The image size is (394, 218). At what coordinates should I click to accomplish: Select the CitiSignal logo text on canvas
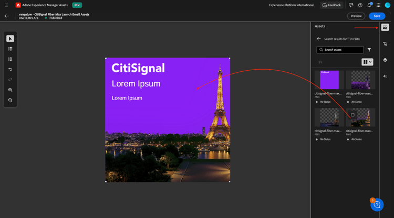click(138, 68)
